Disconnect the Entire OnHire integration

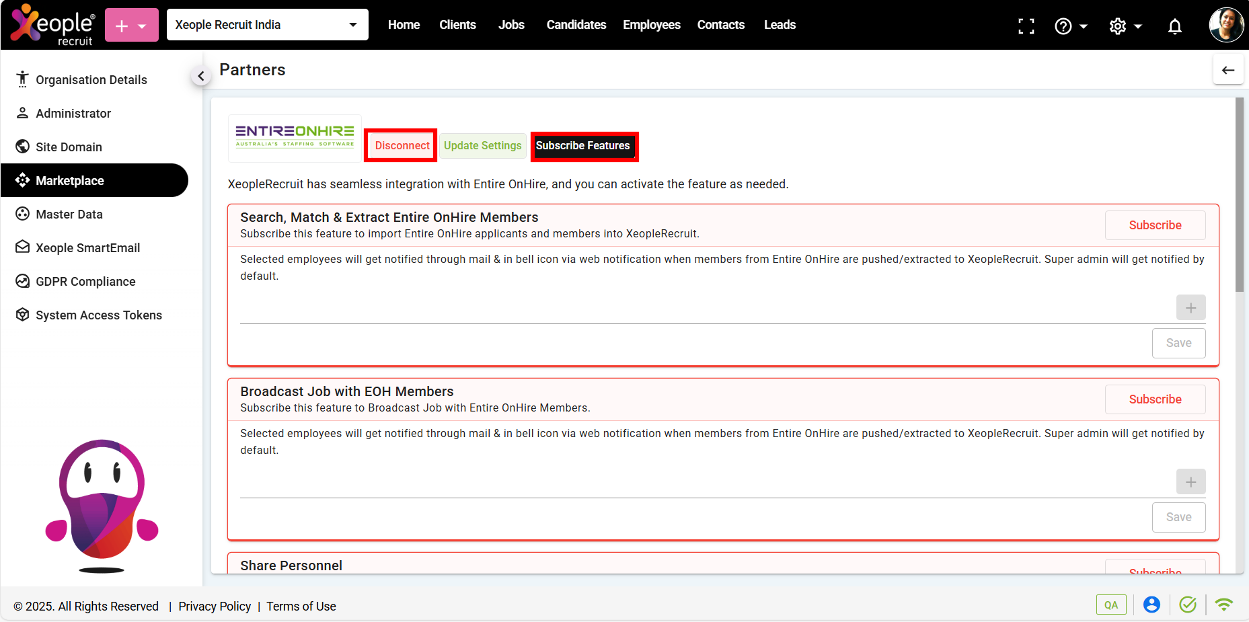click(402, 145)
